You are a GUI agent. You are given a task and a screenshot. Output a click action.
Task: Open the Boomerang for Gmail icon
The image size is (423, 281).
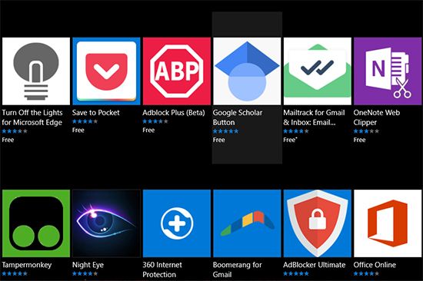tap(247, 223)
